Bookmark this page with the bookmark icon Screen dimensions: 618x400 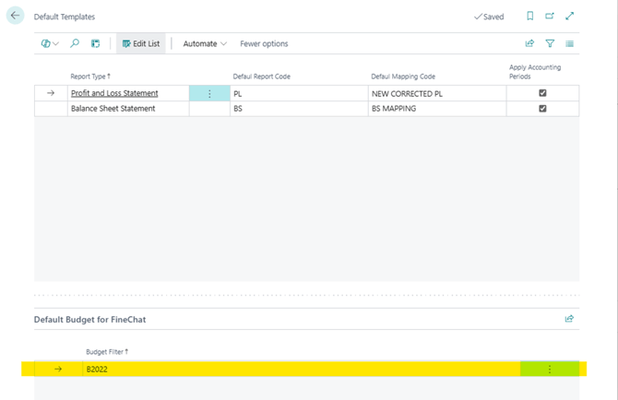click(529, 17)
